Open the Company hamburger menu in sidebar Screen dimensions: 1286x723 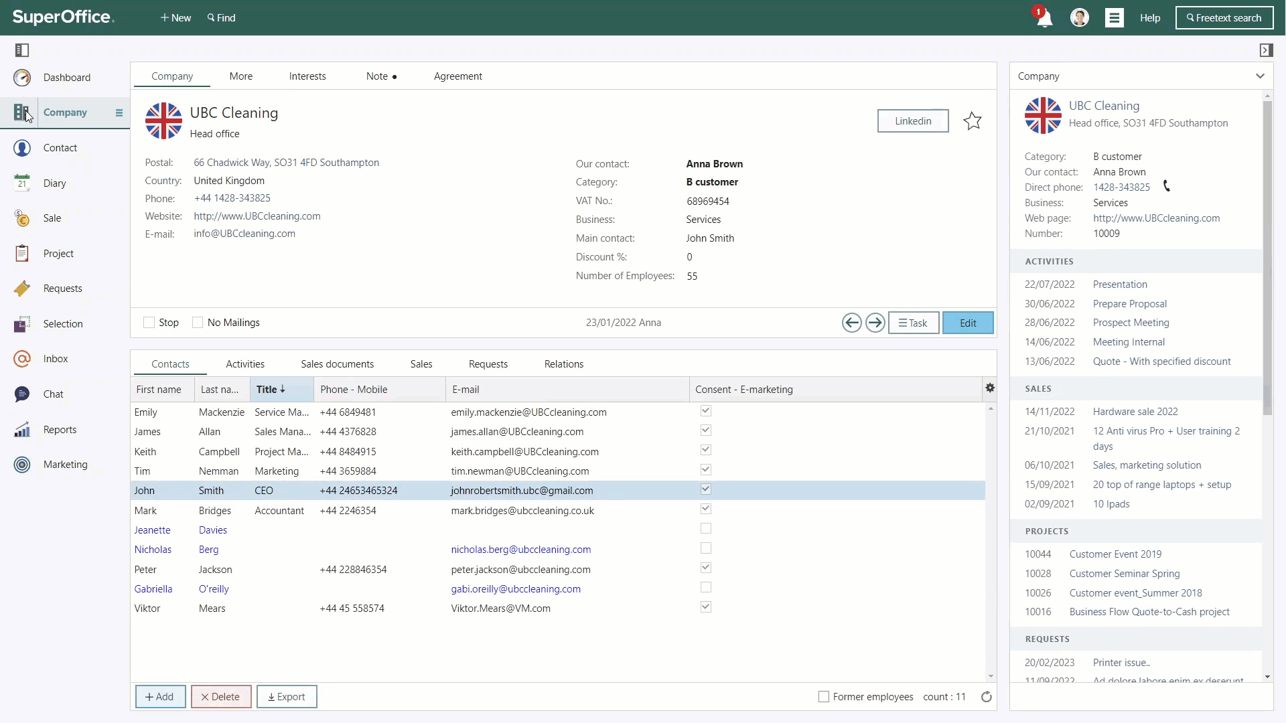click(119, 112)
